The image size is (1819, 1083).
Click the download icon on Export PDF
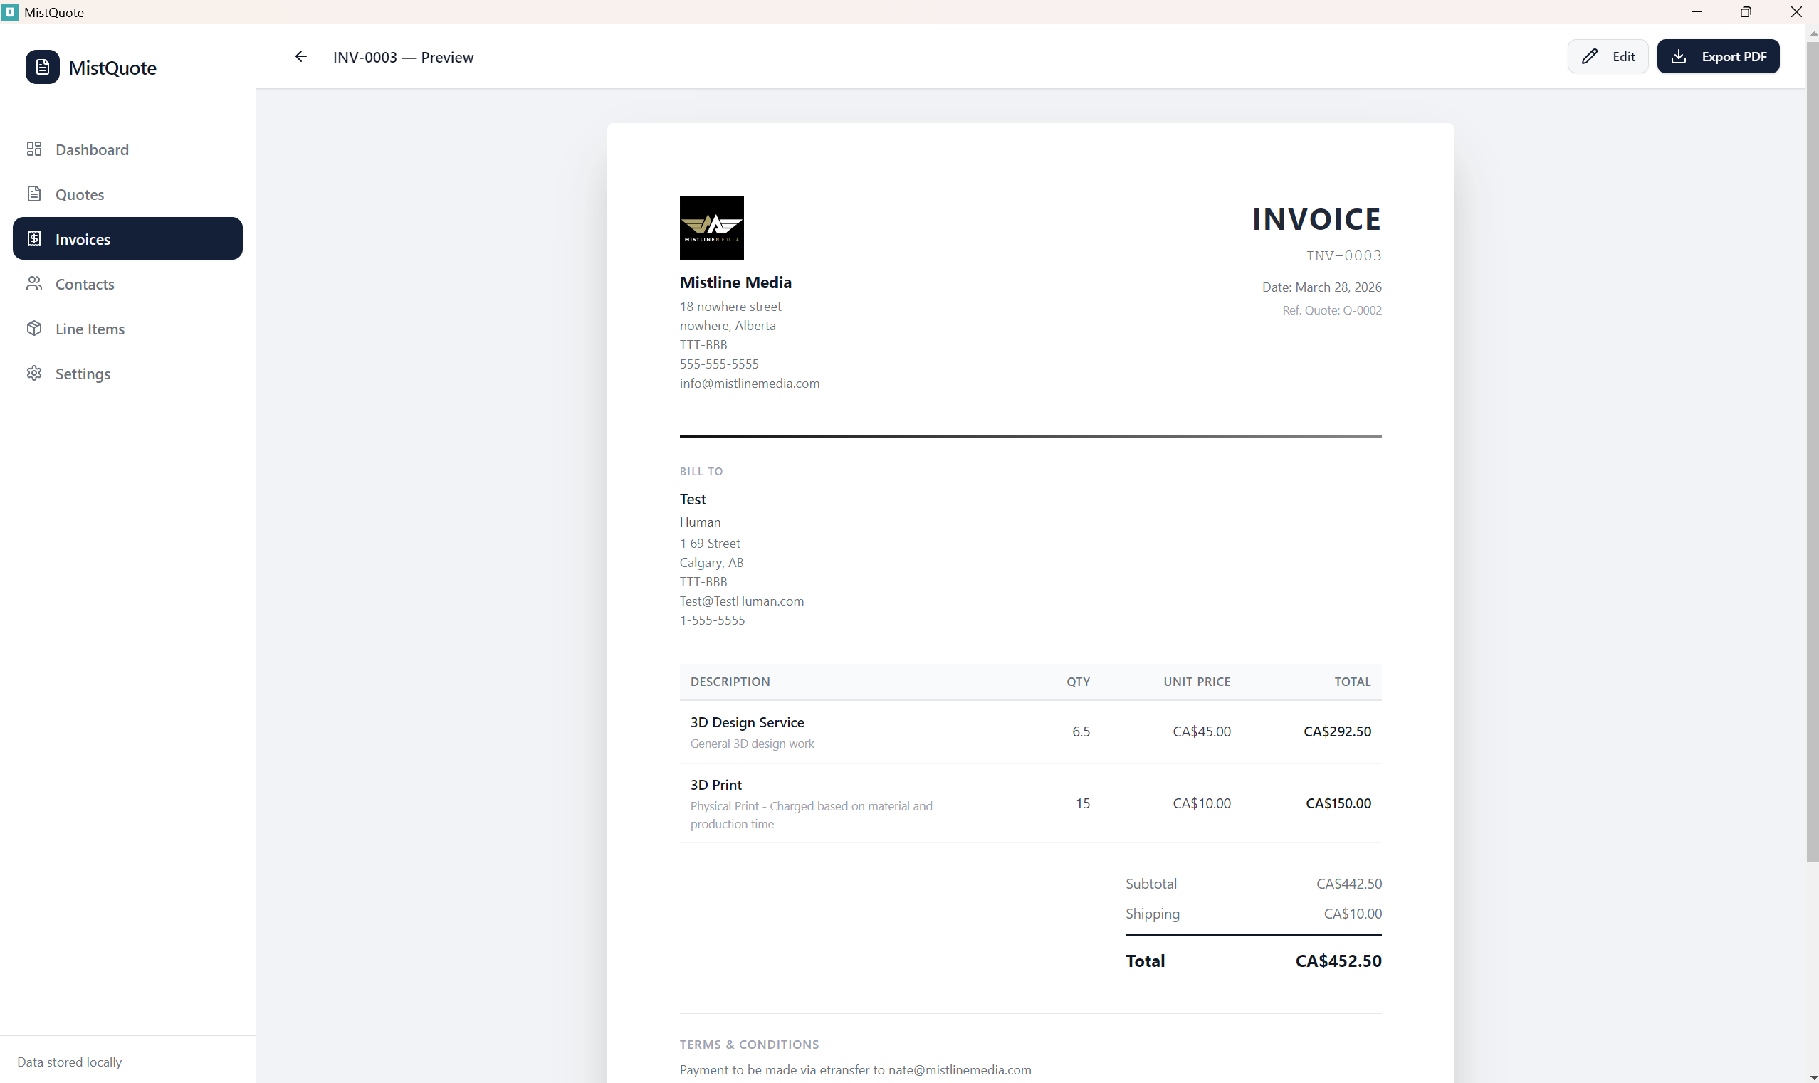coord(1678,57)
